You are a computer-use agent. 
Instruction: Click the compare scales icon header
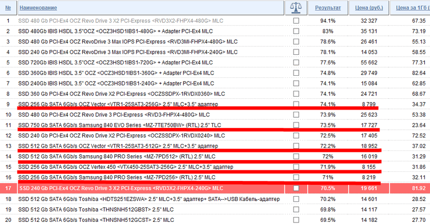pos(296,8)
